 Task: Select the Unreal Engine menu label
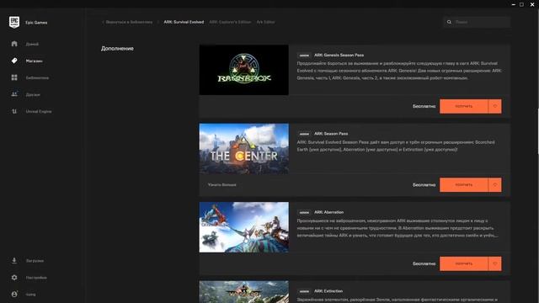[x=39, y=111]
